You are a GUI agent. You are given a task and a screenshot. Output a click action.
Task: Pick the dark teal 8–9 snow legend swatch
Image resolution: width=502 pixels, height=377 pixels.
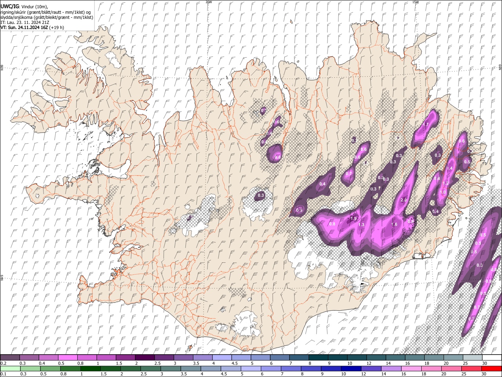pos(318,357)
